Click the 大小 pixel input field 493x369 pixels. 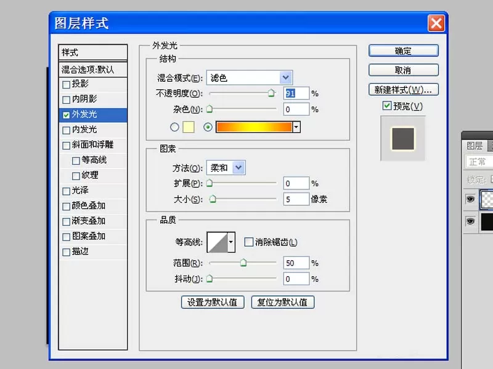pyautogui.click(x=296, y=199)
